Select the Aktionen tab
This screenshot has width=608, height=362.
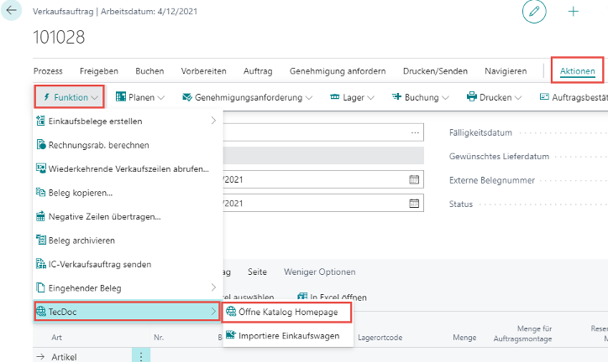[578, 71]
